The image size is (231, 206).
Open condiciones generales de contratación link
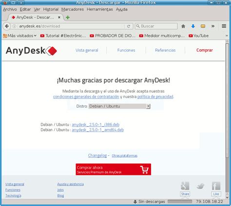86,97
